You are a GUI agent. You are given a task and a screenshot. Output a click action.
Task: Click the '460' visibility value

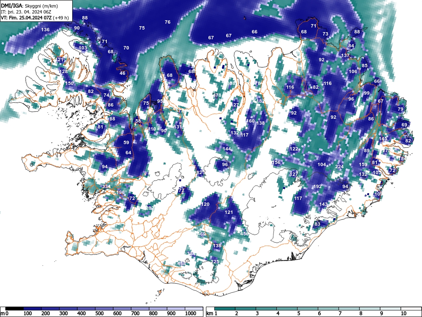(x=201, y=234)
